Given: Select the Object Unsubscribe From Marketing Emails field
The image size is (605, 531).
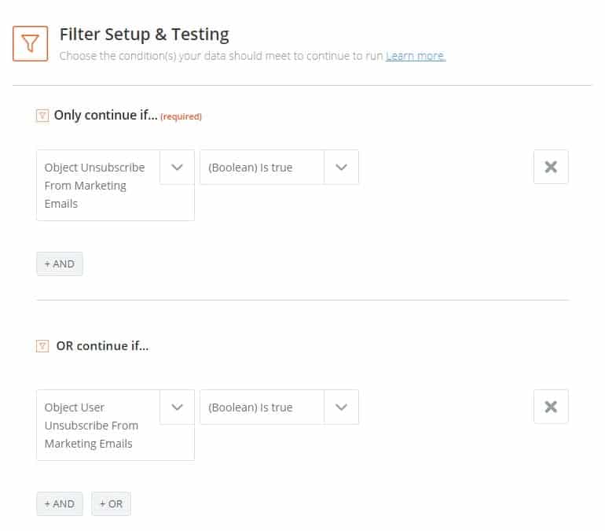Looking at the screenshot, I should 98,186.
